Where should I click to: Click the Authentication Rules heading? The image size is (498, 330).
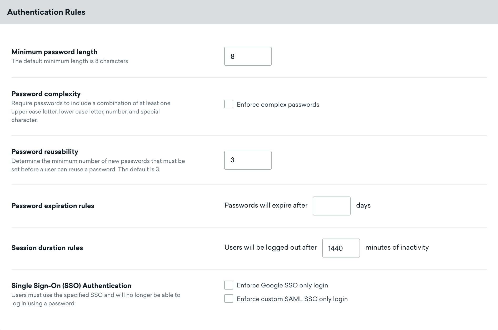[x=46, y=12]
